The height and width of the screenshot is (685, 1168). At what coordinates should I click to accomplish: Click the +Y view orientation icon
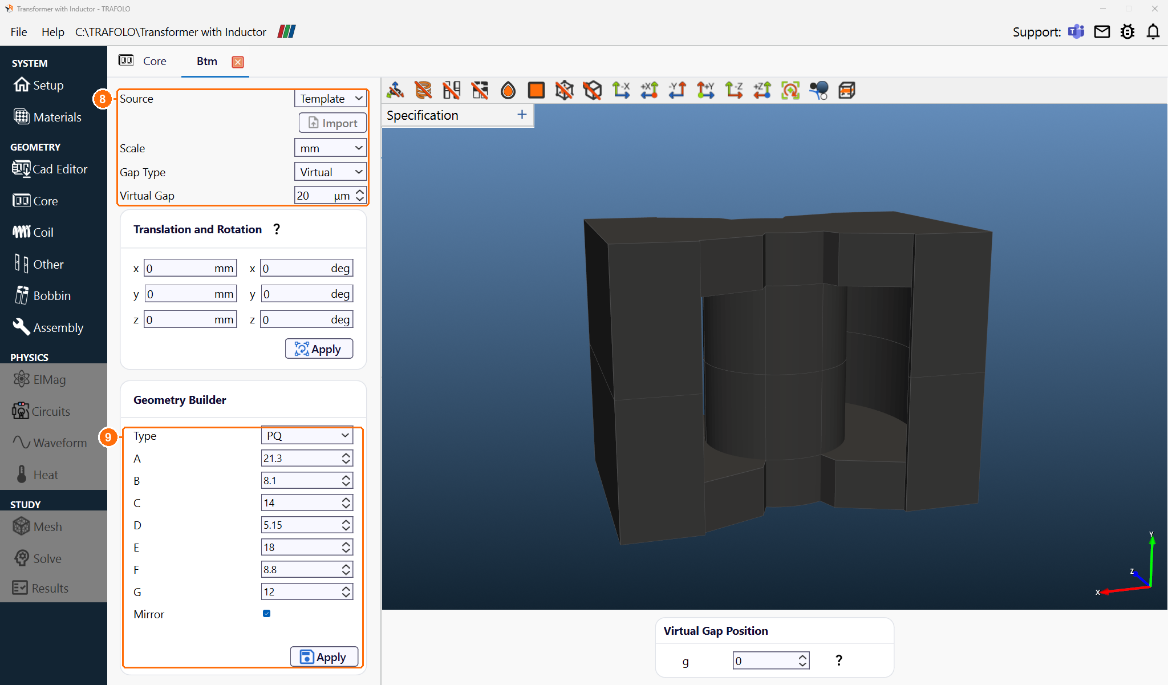(x=705, y=90)
